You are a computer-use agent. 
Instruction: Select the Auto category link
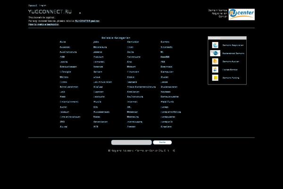click(62, 42)
